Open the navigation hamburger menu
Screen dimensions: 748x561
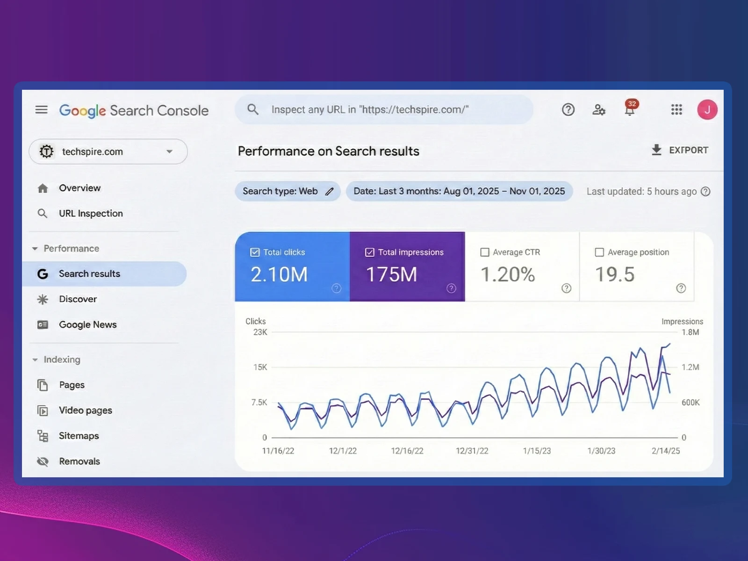click(x=42, y=109)
